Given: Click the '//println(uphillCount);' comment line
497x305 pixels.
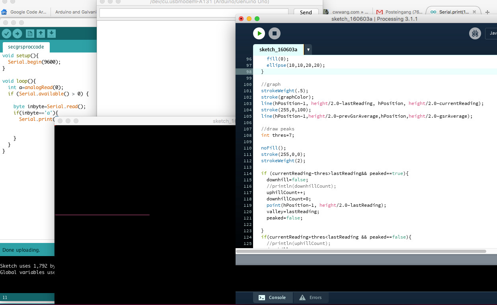Looking at the screenshot, I should pyautogui.click(x=298, y=243).
